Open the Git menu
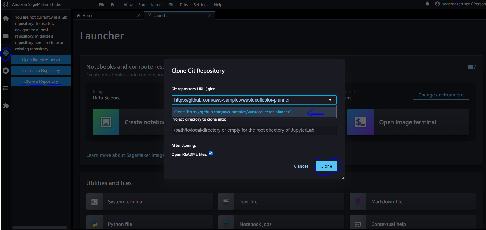The width and height of the screenshot is (486, 230). 171,5
